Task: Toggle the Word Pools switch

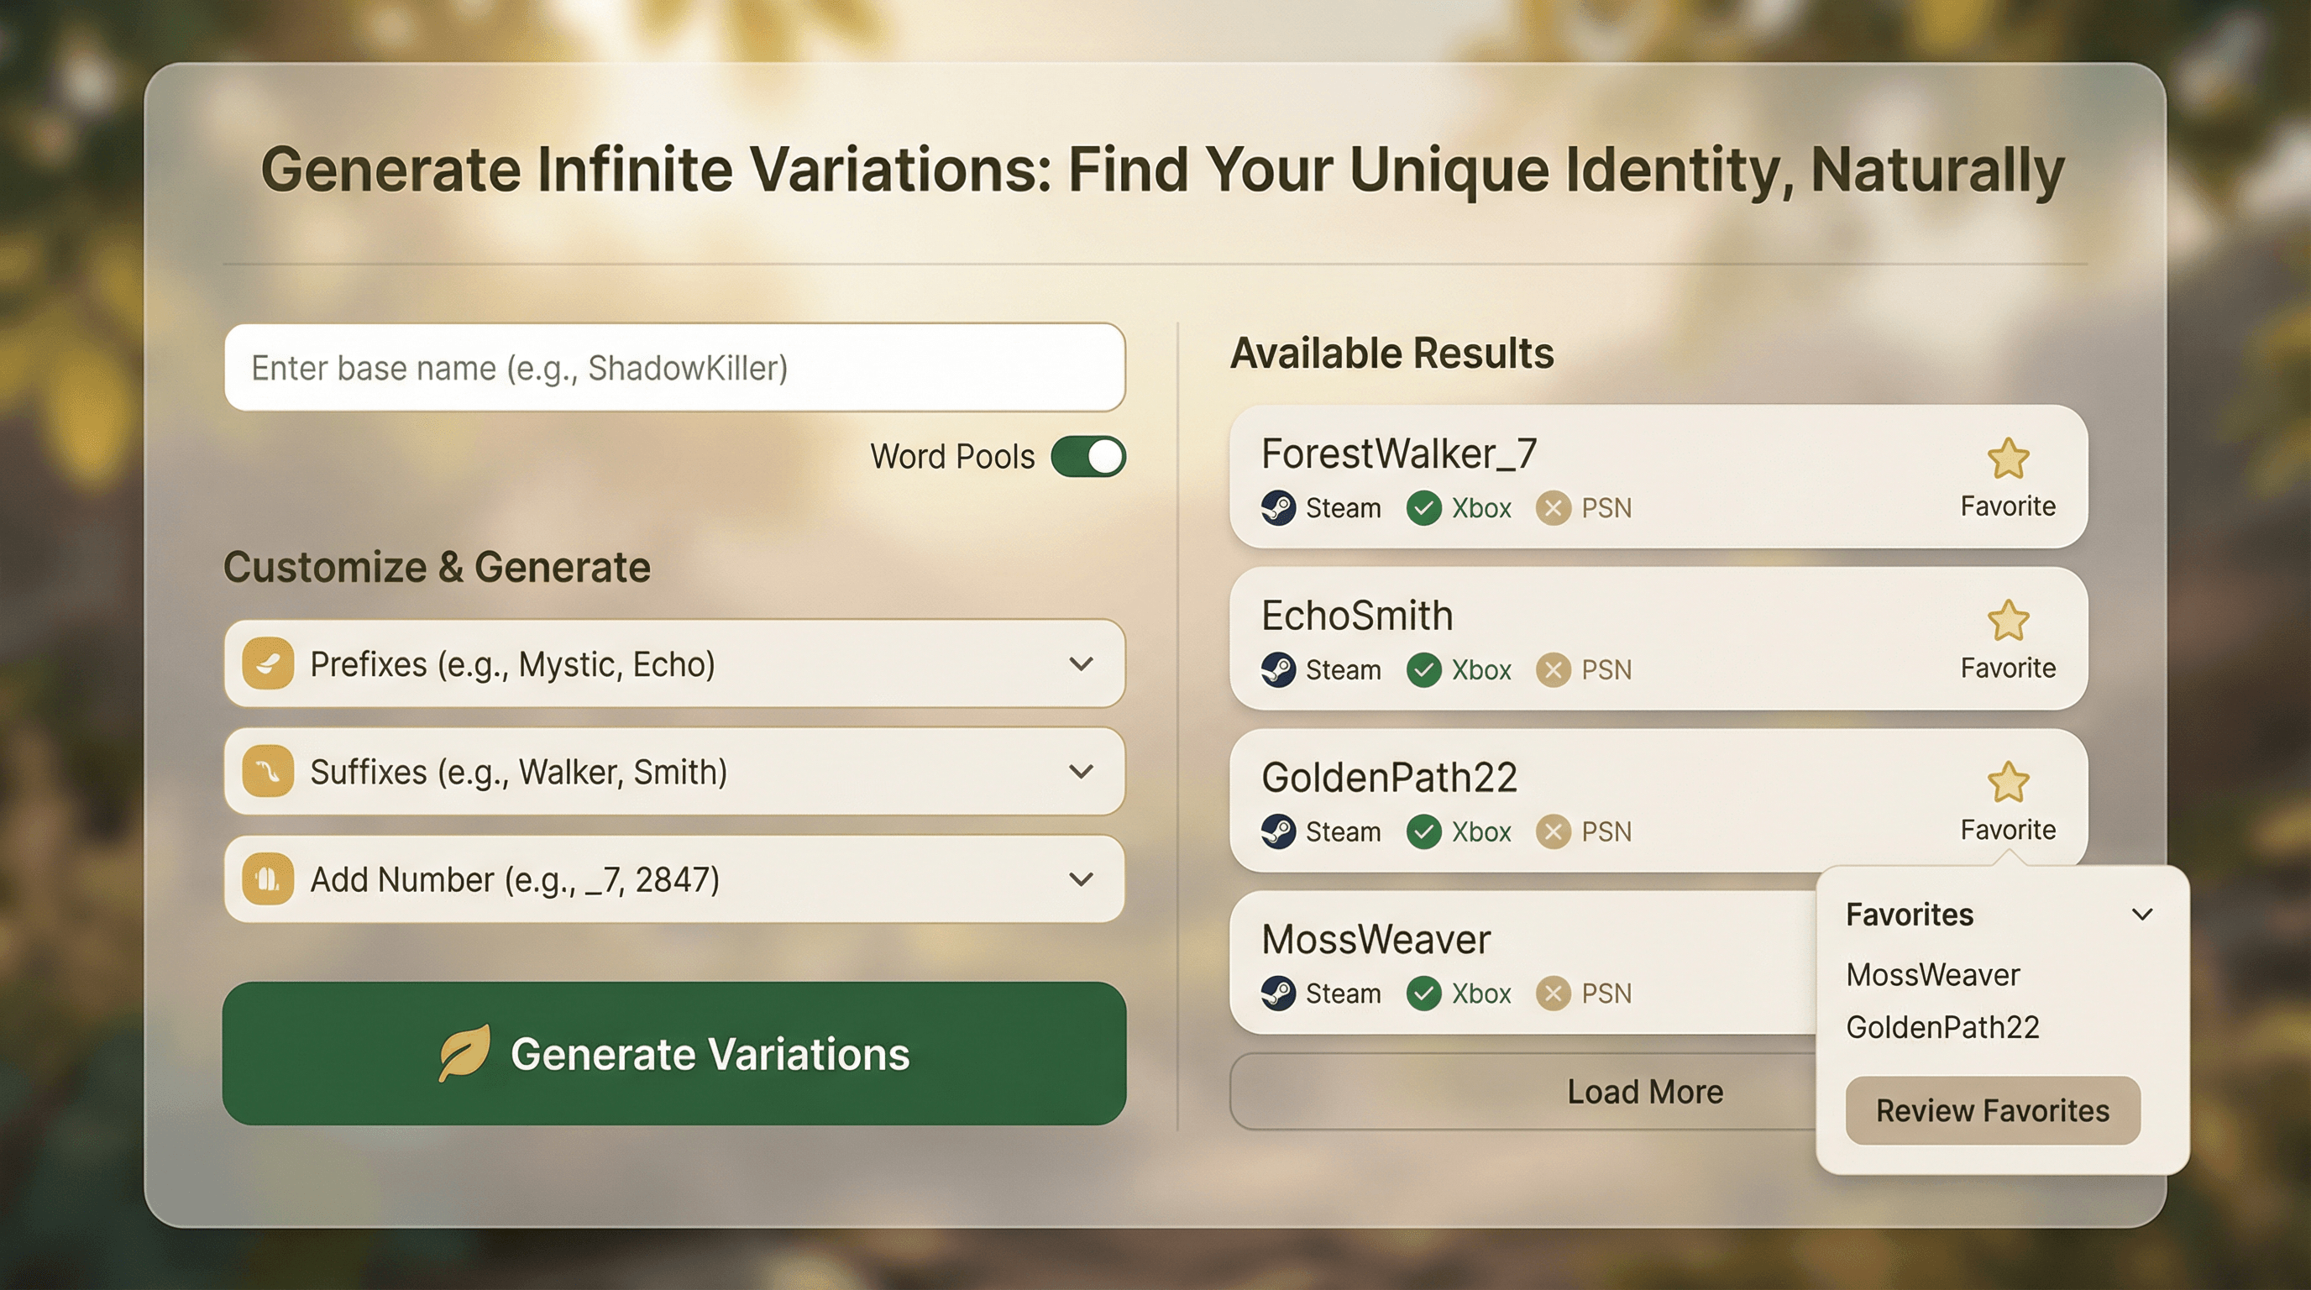Action: tap(1088, 457)
